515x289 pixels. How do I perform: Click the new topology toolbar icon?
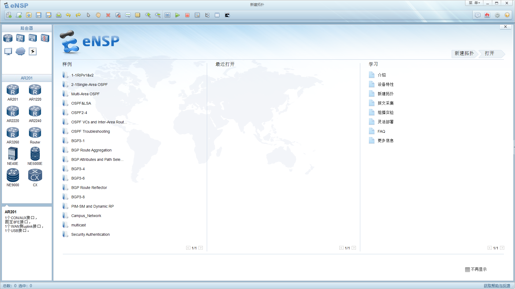9,15
